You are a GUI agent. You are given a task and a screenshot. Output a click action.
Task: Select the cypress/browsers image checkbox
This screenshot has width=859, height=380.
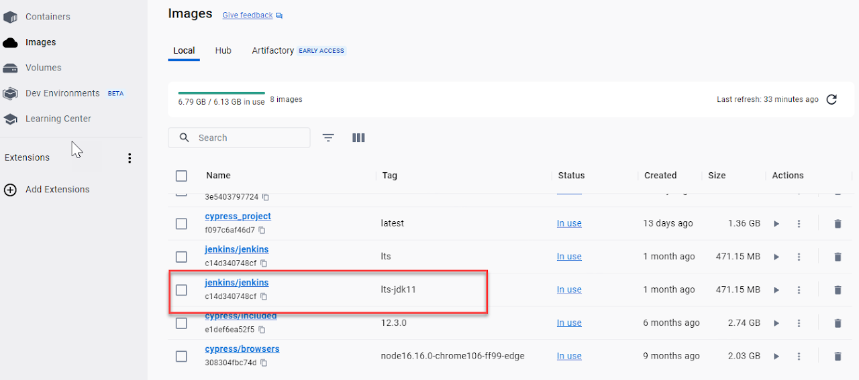click(x=181, y=357)
